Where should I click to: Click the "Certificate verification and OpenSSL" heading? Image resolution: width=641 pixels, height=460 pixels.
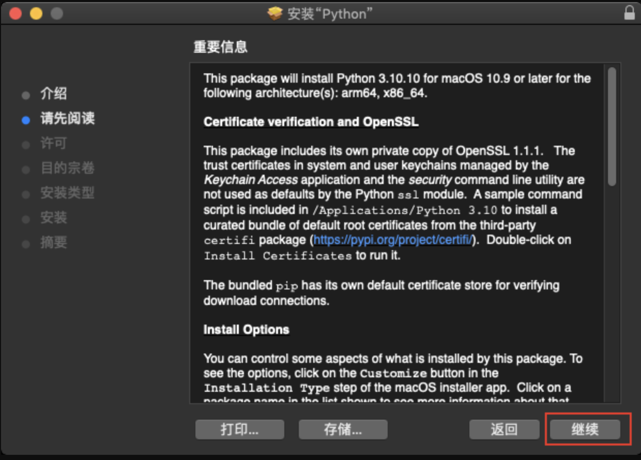click(311, 122)
